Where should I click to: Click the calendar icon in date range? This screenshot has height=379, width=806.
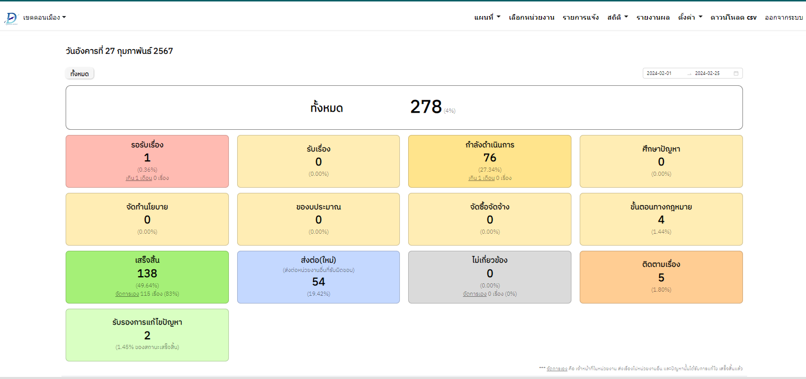click(x=736, y=73)
